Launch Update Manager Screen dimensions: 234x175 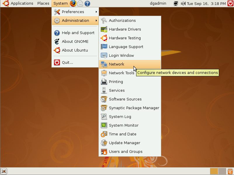[x=130, y=143]
